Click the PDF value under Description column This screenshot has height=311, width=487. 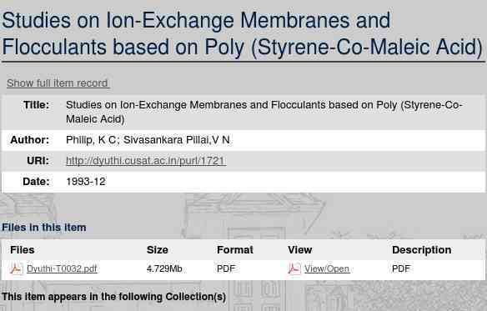pos(401,268)
